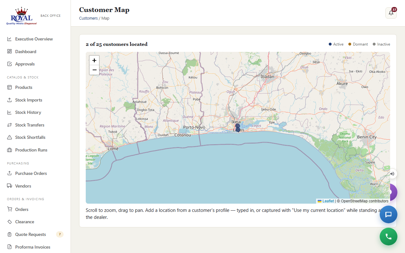Click the Stock Transfers arrows icon

tap(9, 125)
